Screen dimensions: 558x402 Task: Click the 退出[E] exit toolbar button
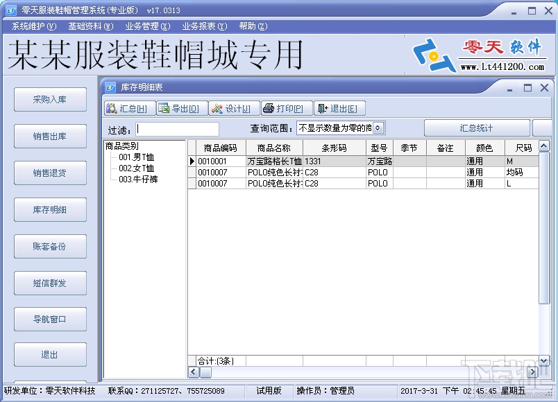point(339,108)
